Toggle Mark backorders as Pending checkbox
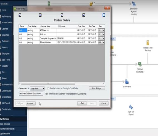Image resolution: width=158 pixels, height=136 pixels. click(48, 88)
